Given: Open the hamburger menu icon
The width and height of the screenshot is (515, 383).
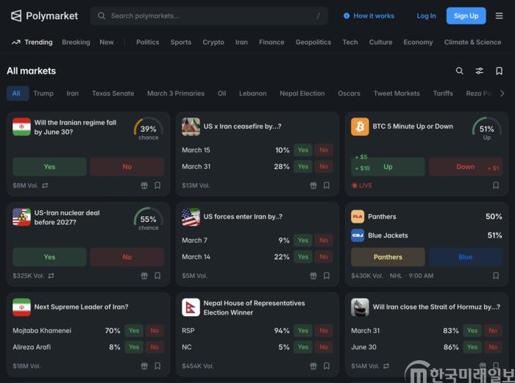Looking at the screenshot, I should [x=499, y=15].
